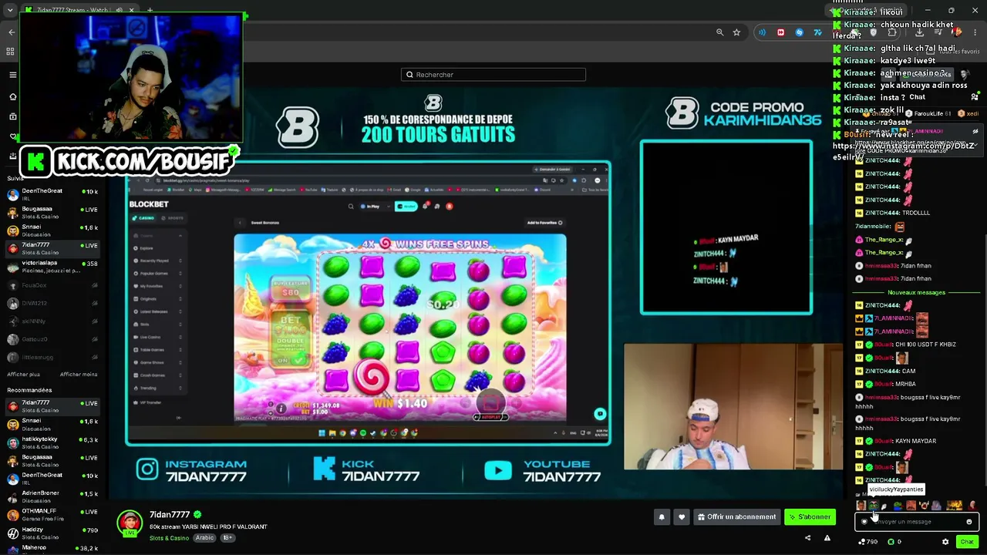Open the Slots & Casino category link below stream
987x555 pixels.
coord(169,538)
